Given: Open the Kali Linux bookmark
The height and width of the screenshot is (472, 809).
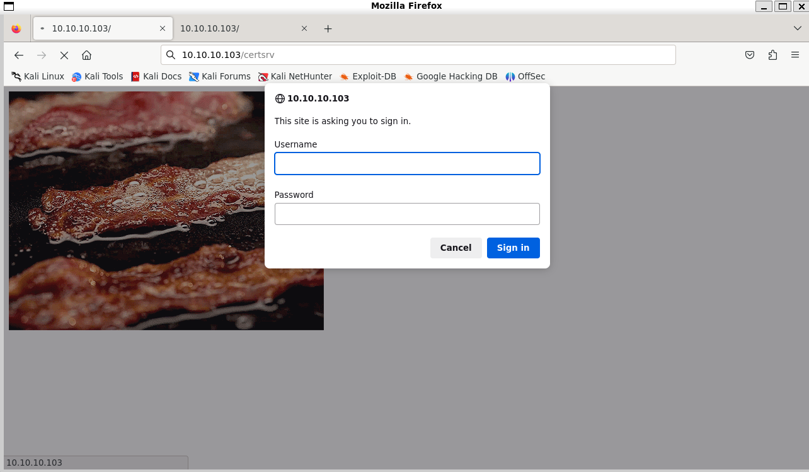Looking at the screenshot, I should point(38,76).
